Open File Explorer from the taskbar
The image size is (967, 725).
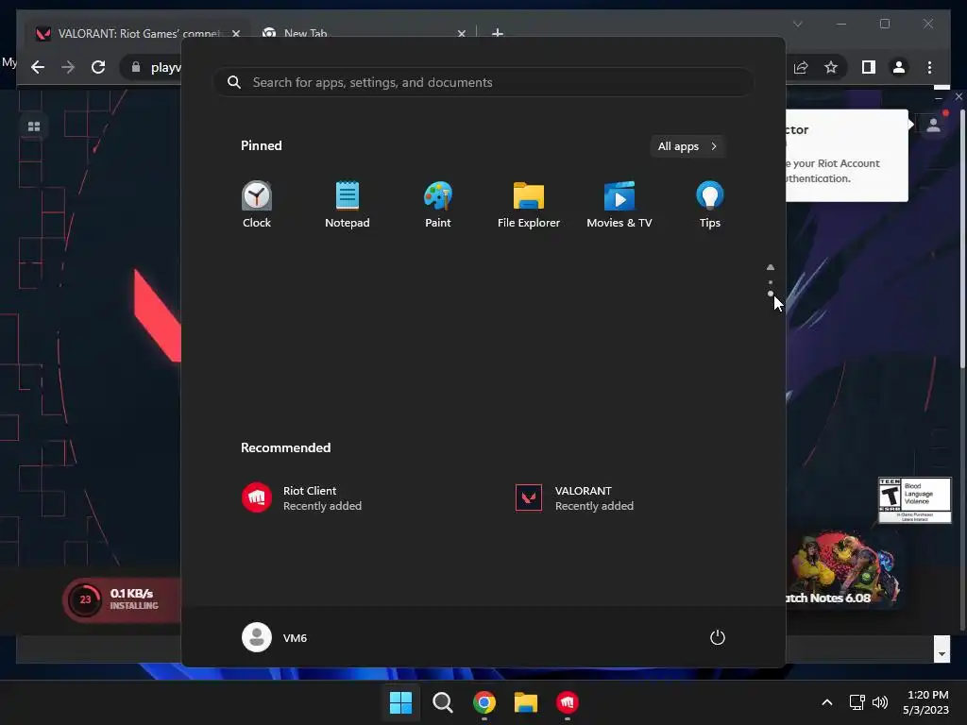click(526, 702)
